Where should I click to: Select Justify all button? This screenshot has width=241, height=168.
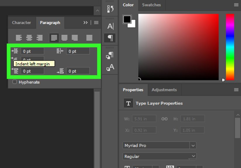[89, 38]
